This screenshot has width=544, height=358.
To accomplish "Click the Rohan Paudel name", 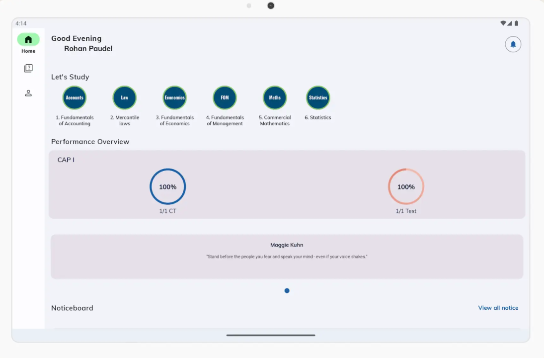I will (x=88, y=49).
